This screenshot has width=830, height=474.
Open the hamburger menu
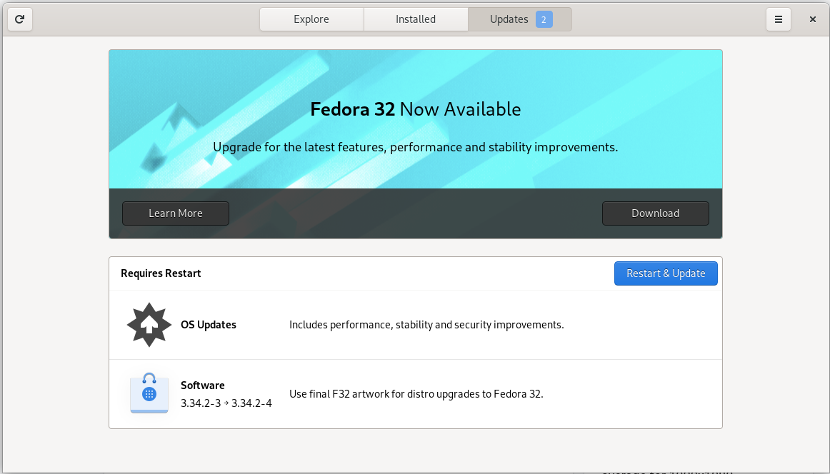tap(778, 19)
